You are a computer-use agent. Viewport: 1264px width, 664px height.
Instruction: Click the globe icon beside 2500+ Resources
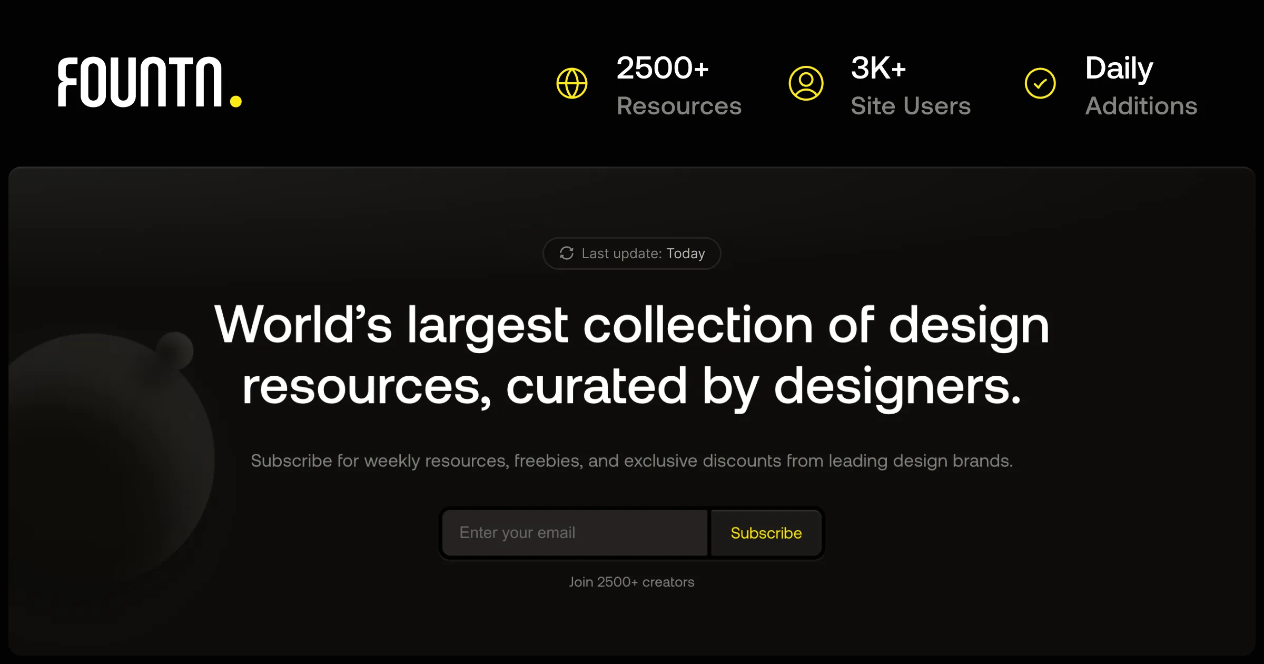point(572,83)
